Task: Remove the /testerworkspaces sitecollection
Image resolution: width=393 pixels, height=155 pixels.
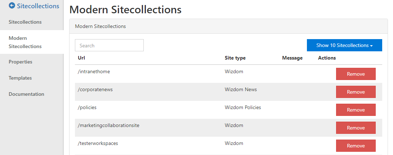Action: [x=356, y=146]
